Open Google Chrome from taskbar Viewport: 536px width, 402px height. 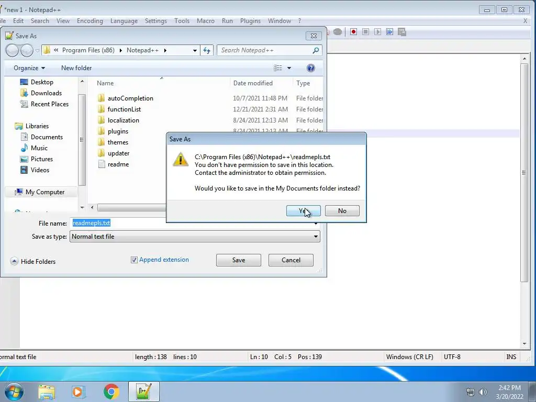[x=111, y=392]
